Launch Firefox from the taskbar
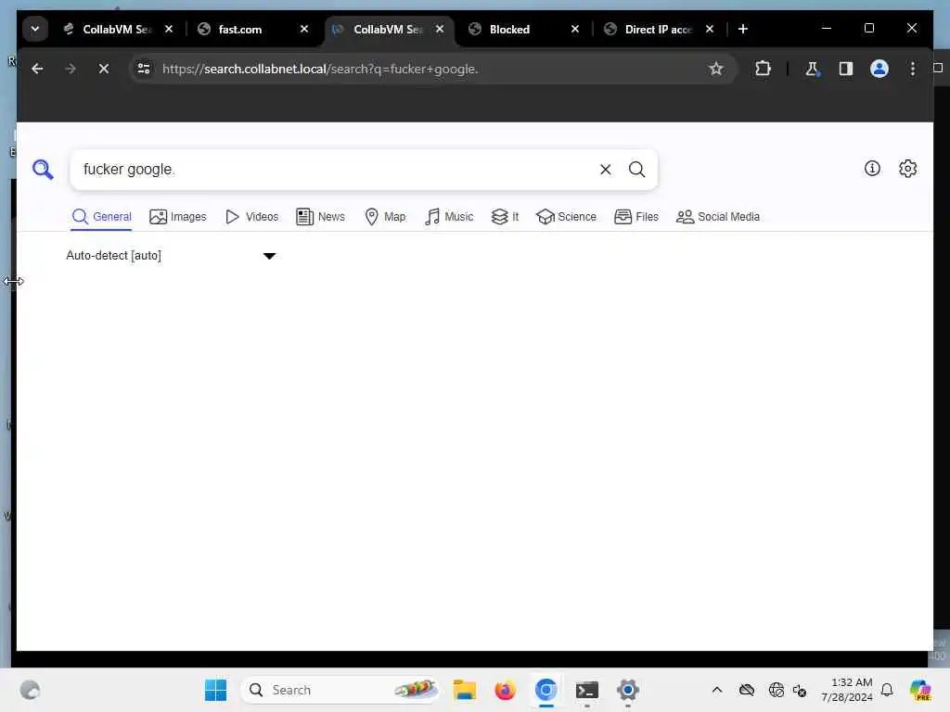This screenshot has width=950, height=712. point(506,690)
